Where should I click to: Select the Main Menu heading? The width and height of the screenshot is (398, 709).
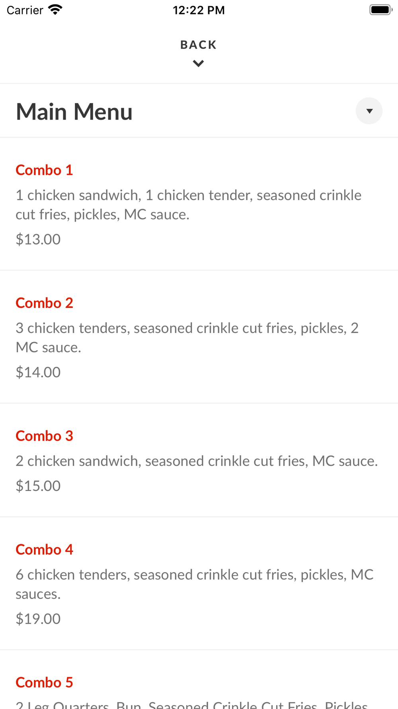74,111
